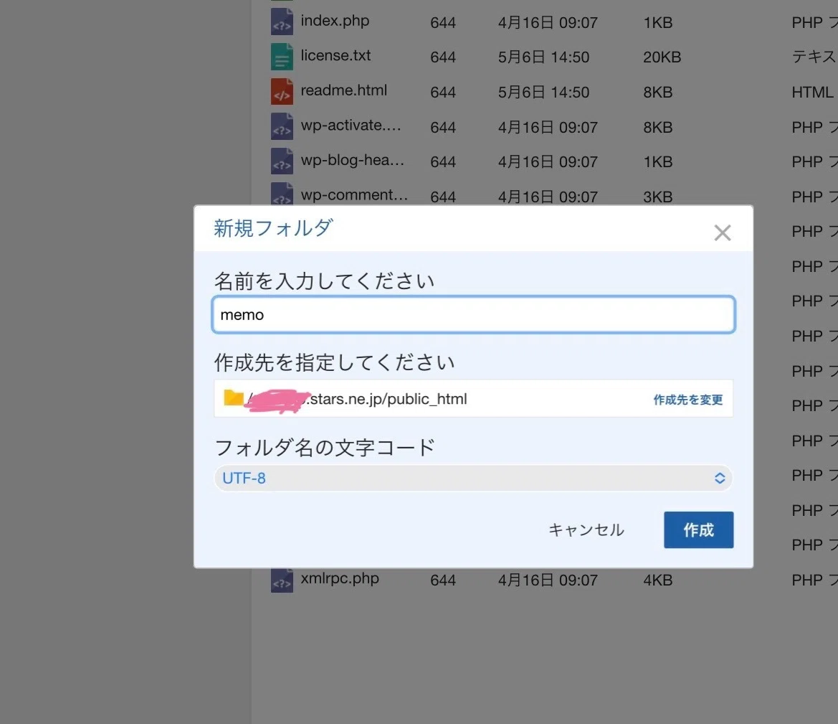The height and width of the screenshot is (724, 838).
Task: Click the index.php file icon
Action: (x=282, y=22)
